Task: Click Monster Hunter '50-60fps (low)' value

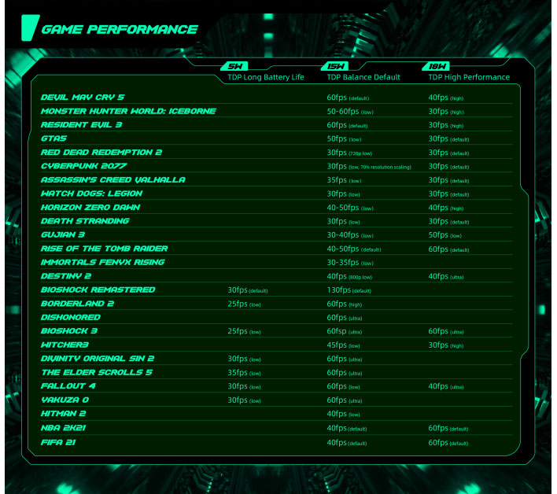Action: pos(350,112)
